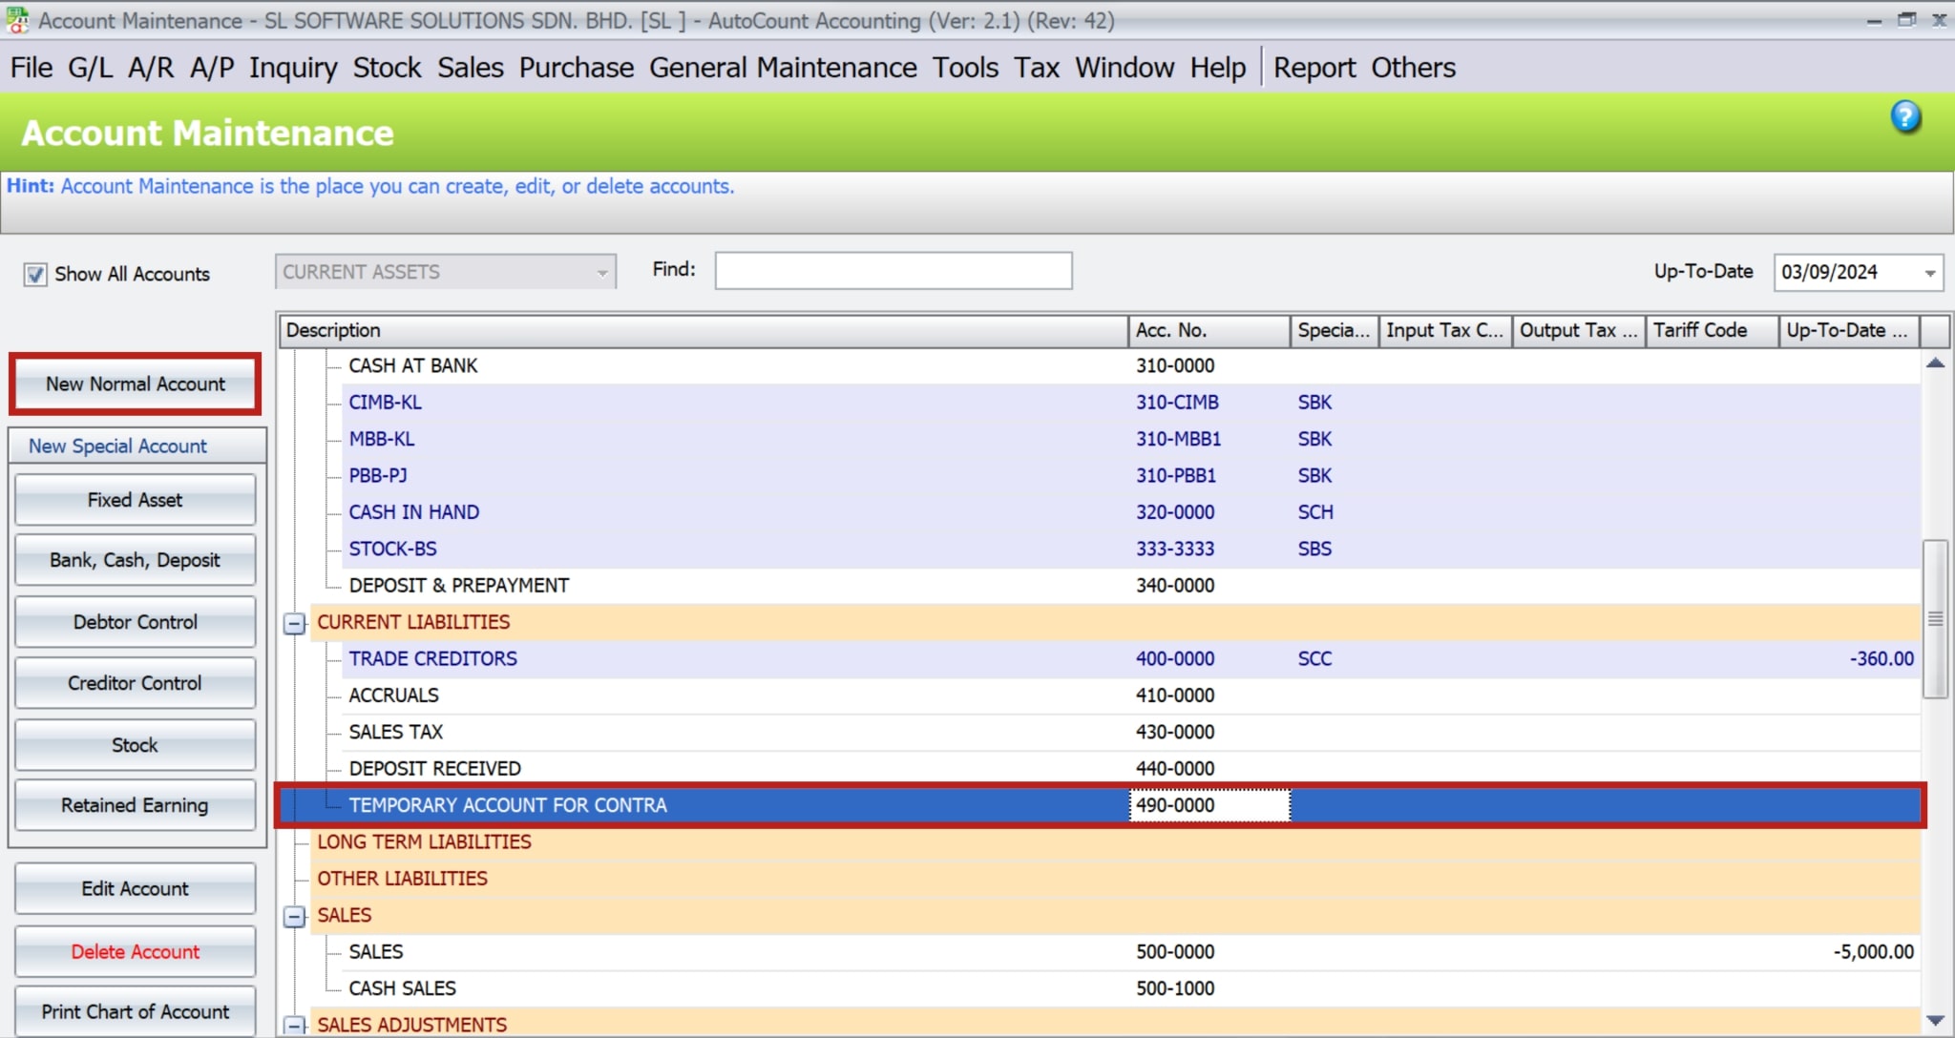The image size is (1955, 1038).
Task: Click Edit Account
Action: (x=135, y=888)
